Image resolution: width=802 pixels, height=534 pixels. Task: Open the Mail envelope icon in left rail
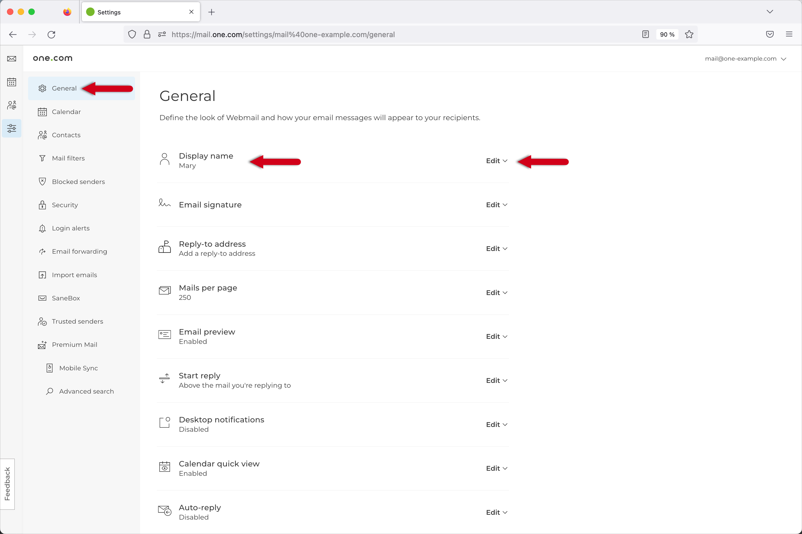point(11,58)
